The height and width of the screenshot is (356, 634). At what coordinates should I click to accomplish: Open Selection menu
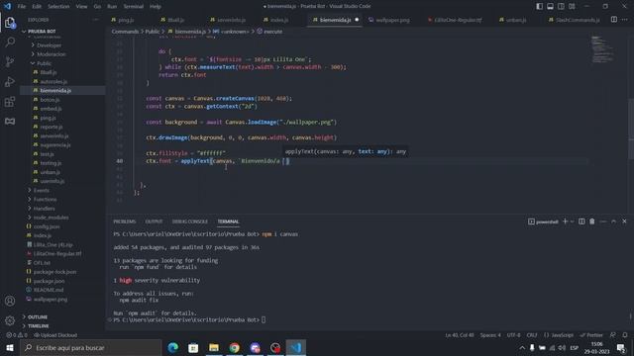(x=58, y=7)
